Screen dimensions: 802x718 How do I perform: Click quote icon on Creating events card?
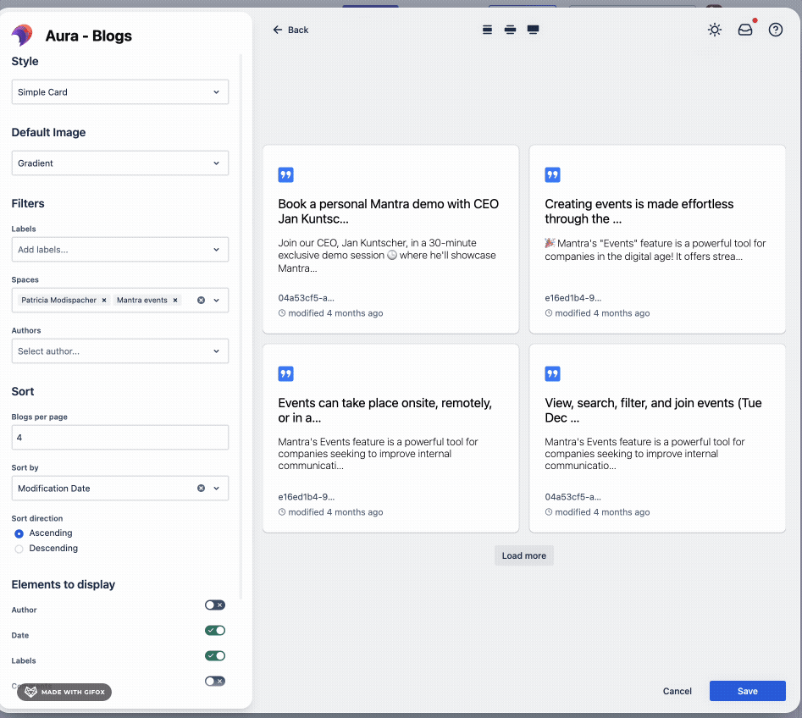[552, 175]
